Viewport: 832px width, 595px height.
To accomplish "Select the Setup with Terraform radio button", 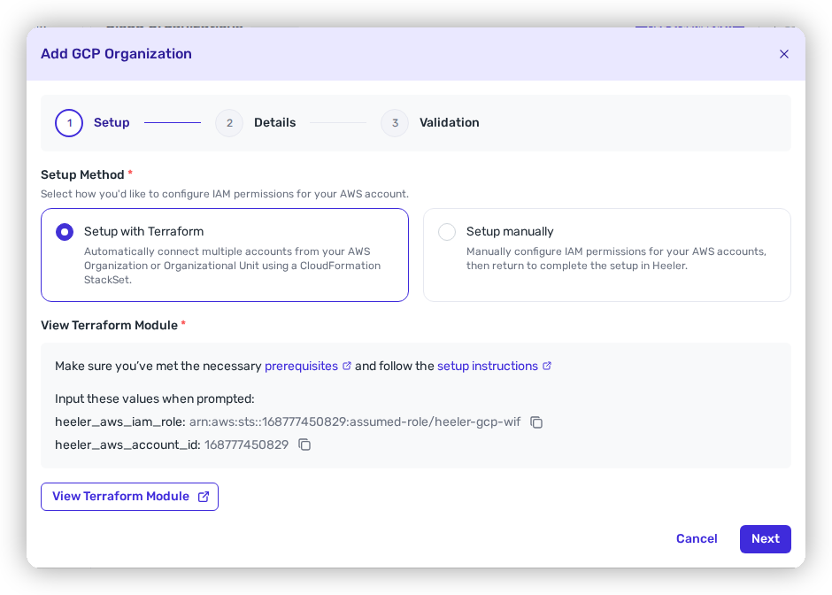I will tap(65, 232).
